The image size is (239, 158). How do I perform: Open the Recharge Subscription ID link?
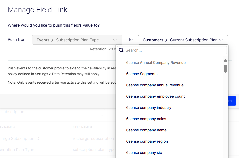(20, 139)
